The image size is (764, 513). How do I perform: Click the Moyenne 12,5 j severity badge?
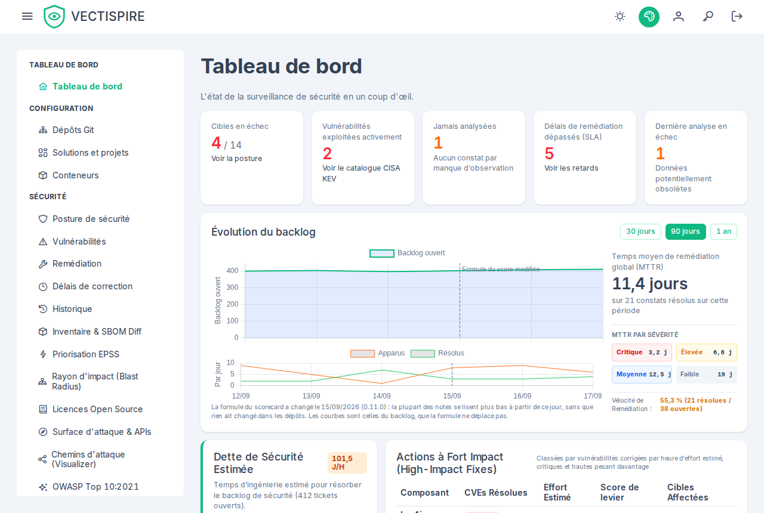click(642, 375)
